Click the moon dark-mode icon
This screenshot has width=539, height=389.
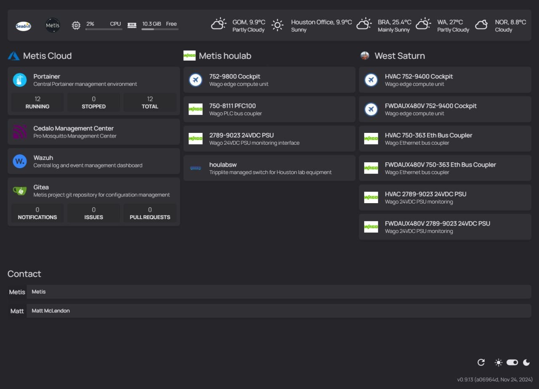coord(526,363)
